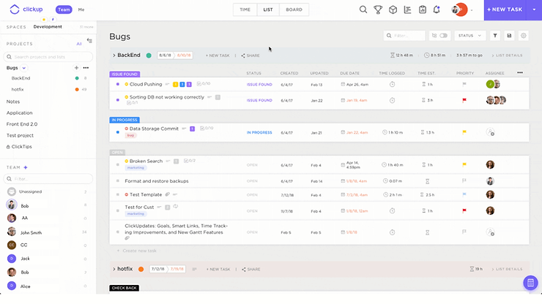This screenshot has height=304, width=542.
Task: Click the + New Task main button
Action: (x=505, y=9)
